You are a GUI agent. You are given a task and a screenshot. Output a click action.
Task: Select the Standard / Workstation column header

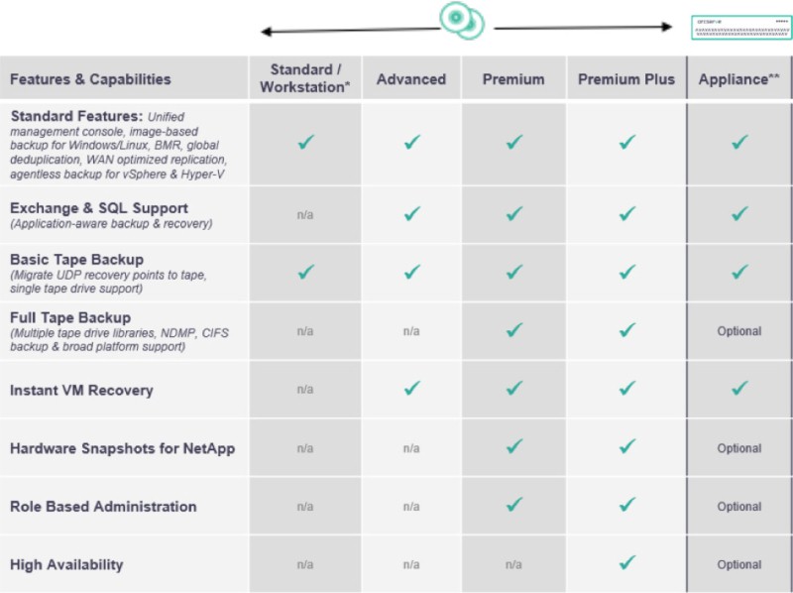pos(305,78)
